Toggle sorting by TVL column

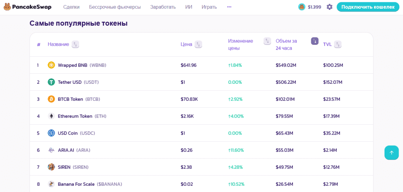tap(338, 44)
